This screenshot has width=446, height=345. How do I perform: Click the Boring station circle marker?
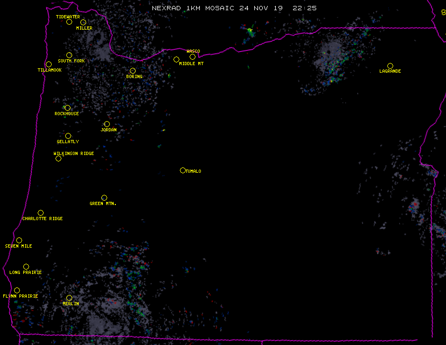pyautogui.click(x=133, y=71)
